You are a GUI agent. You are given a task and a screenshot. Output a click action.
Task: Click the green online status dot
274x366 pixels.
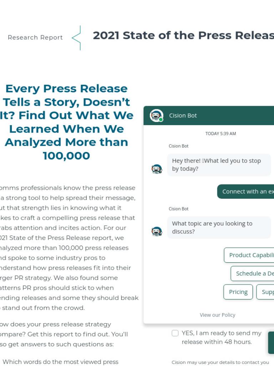[161, 120]
